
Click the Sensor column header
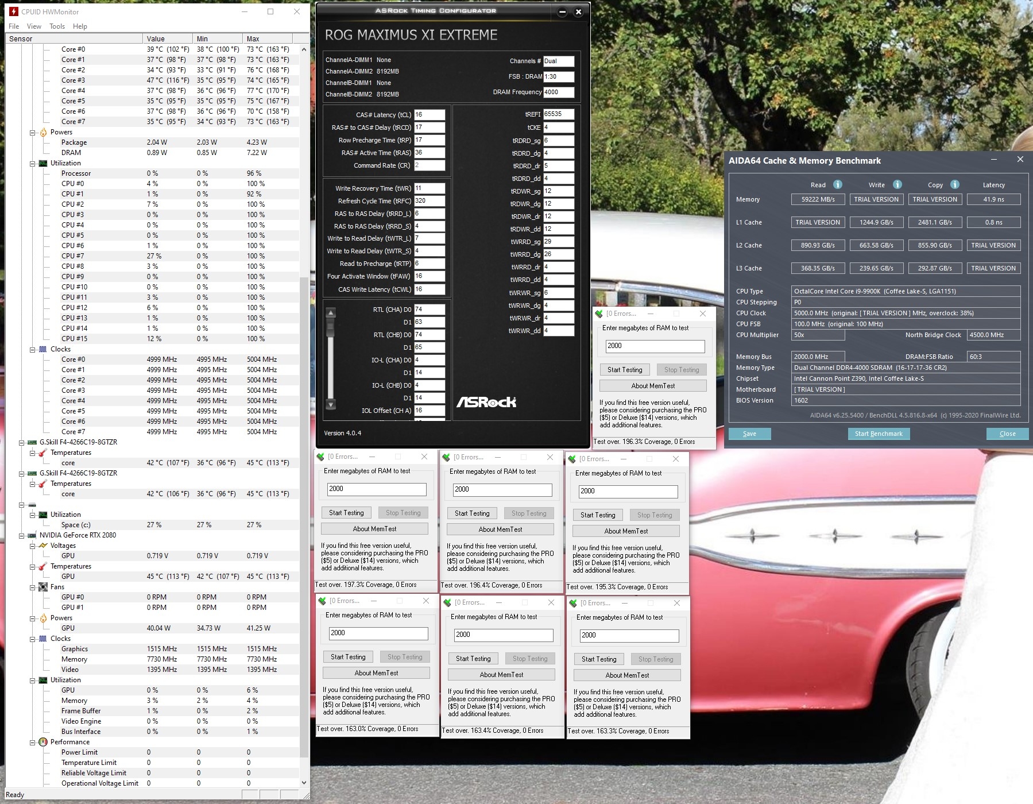click(73, 38)
